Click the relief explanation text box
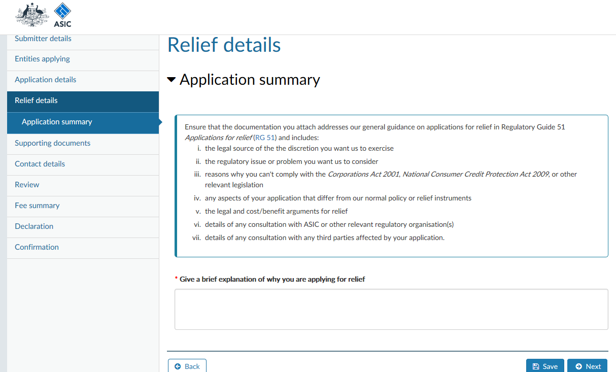 391,310
